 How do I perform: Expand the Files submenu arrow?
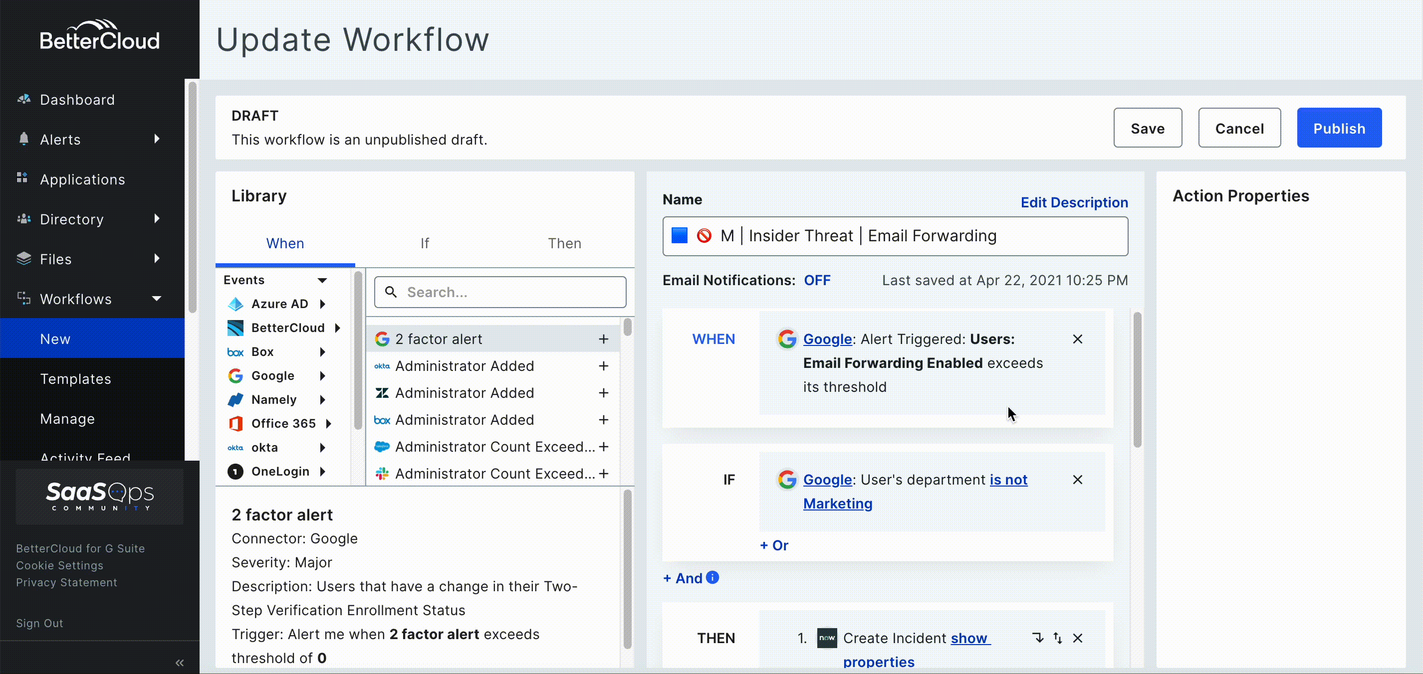[157, 258]
